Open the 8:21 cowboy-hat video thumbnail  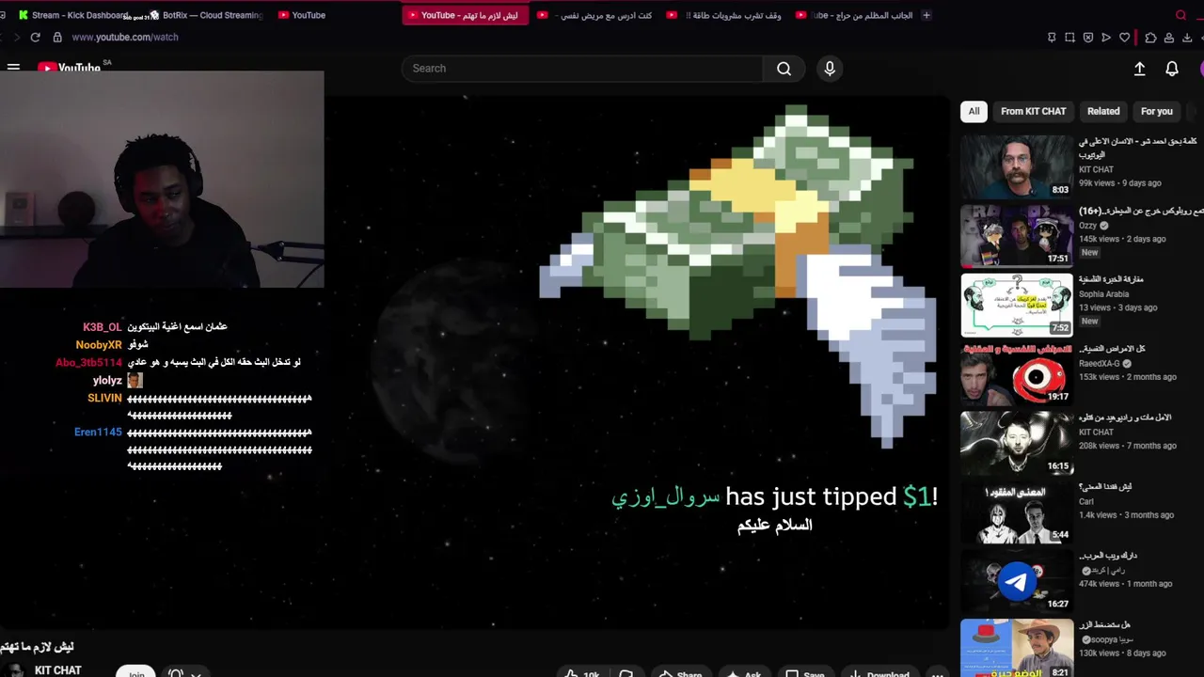1017,648
